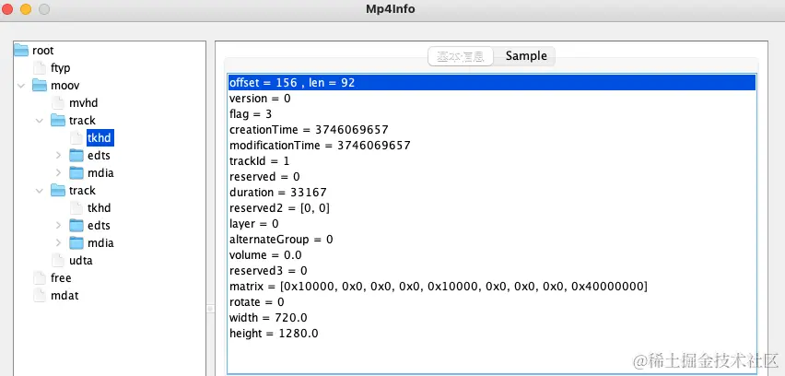Select the mdat file icon
Viewport: 785px width, 376px height.
[x=40, y=296]
